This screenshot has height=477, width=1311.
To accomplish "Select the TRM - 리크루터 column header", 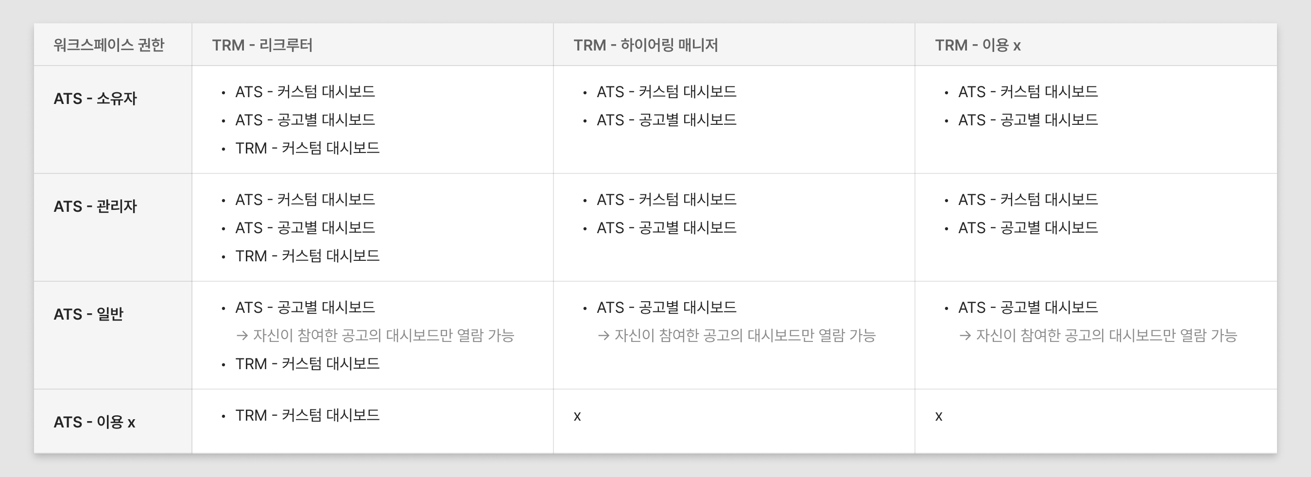I will pyautogui.click(x=262, y=45).
